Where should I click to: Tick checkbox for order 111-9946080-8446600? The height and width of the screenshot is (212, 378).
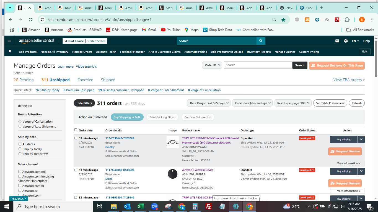click(x=76, y=170)
